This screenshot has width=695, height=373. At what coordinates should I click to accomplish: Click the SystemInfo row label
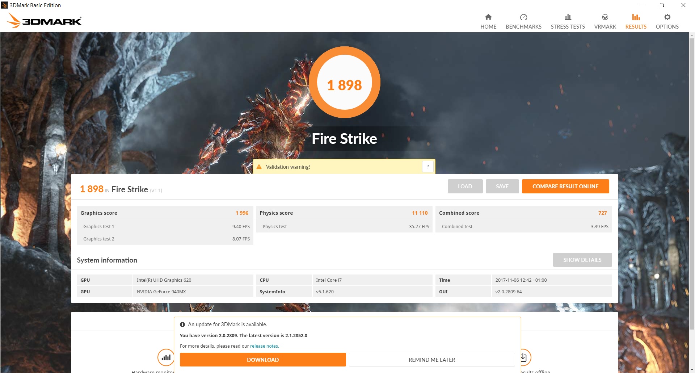pos(272,292)
